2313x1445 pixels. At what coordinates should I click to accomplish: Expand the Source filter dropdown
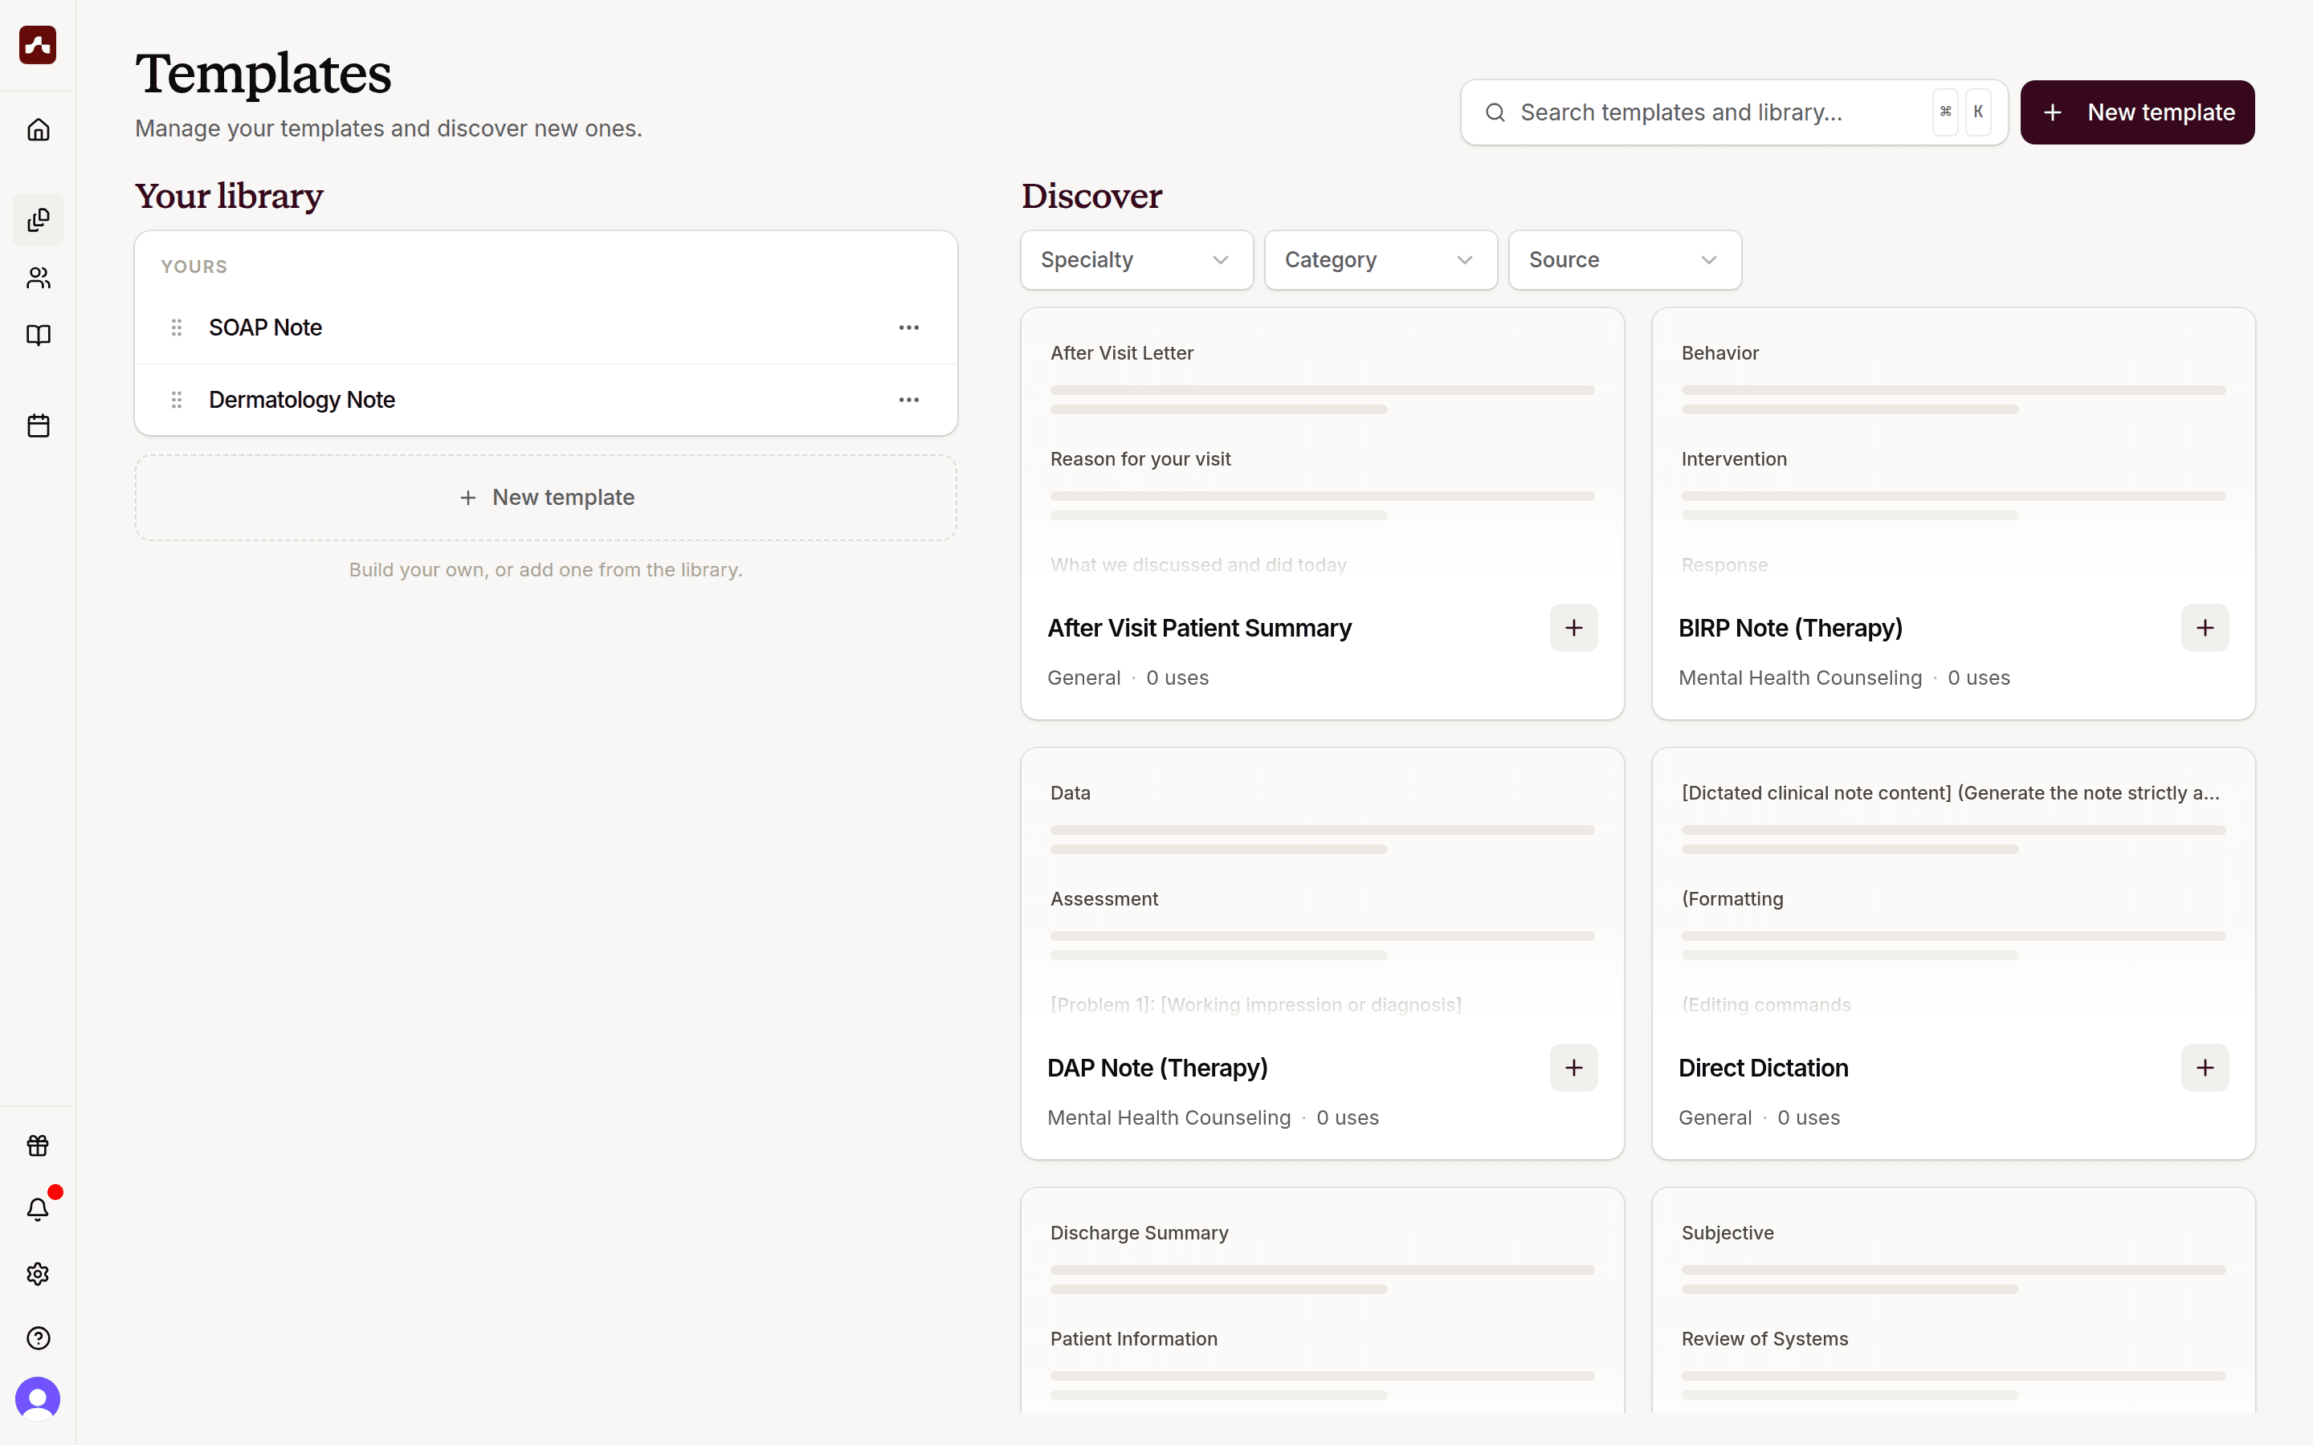(1625, 260)
